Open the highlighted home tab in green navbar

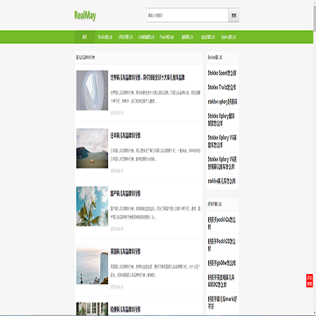pos(84,37)
